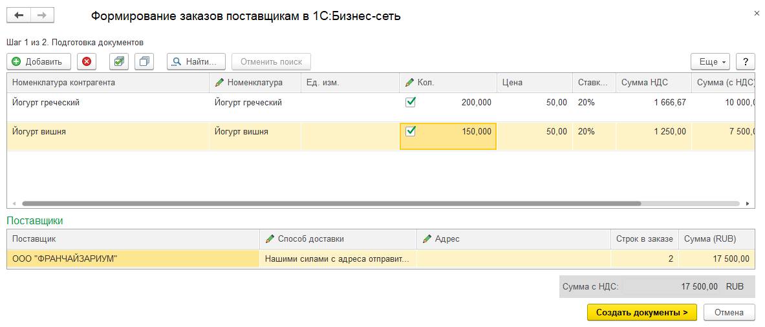Click the red delete row icon
765x327 pixels.
click(x=87, y=61)
